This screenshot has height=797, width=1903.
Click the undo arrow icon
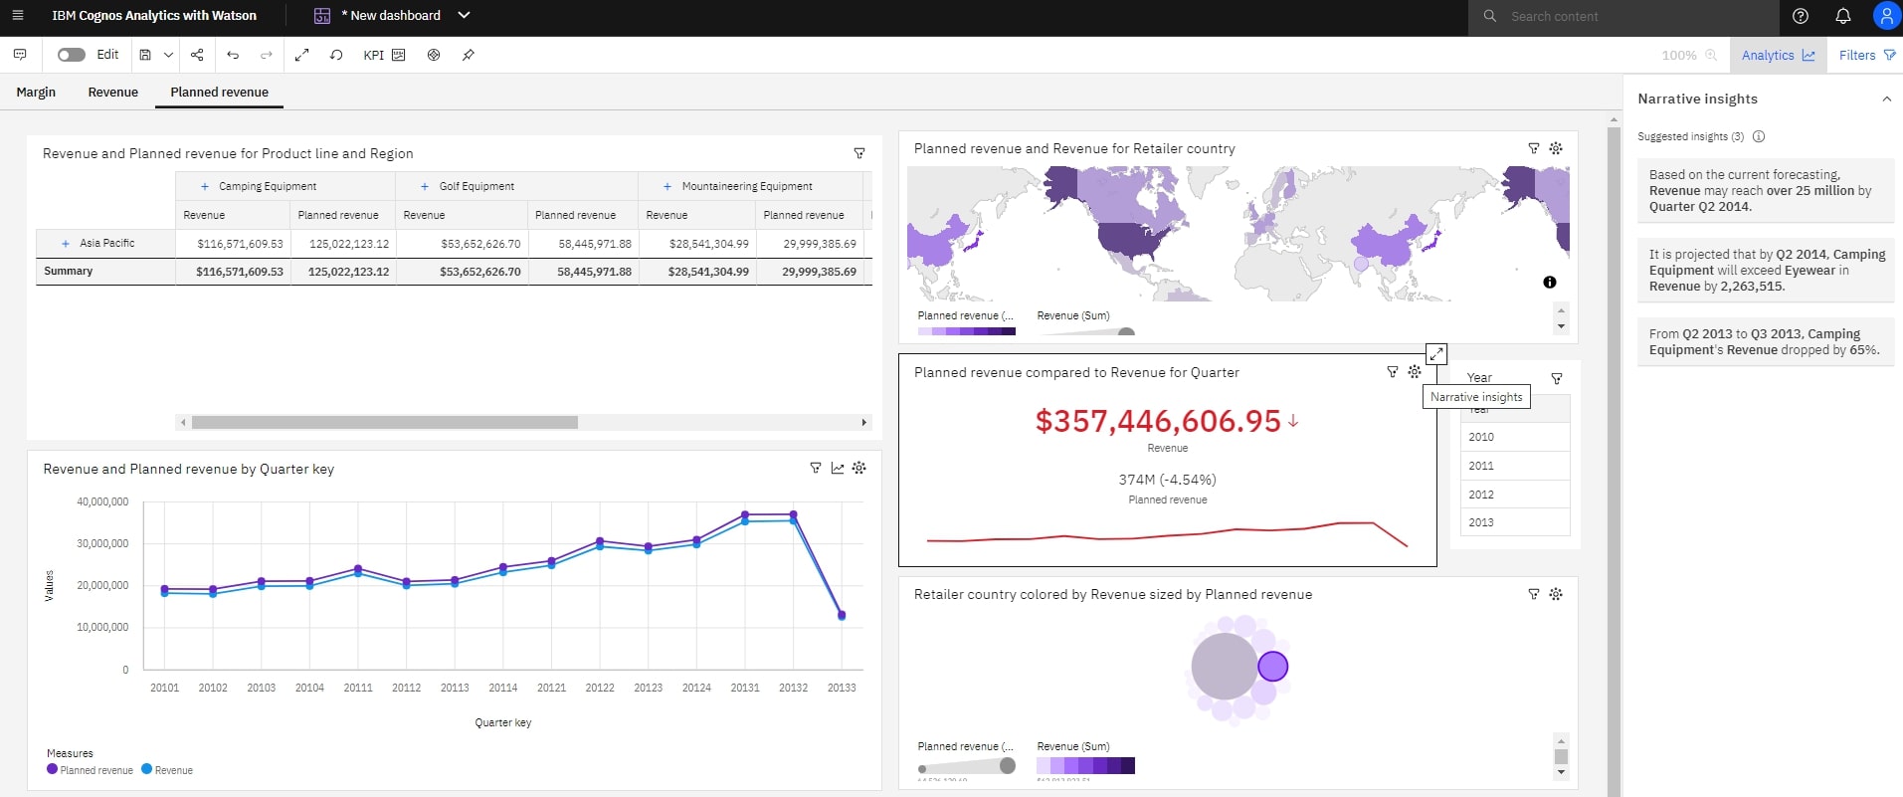point(233,55)
